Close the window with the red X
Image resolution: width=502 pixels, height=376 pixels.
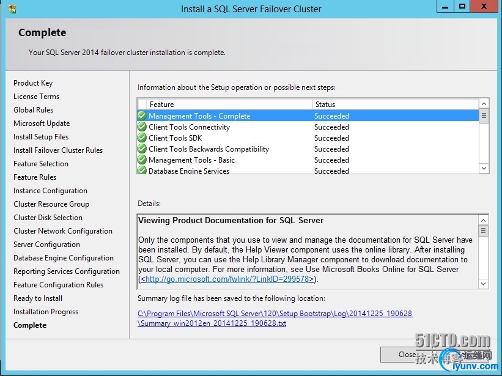pyautogui.click(x=484, y=6)
